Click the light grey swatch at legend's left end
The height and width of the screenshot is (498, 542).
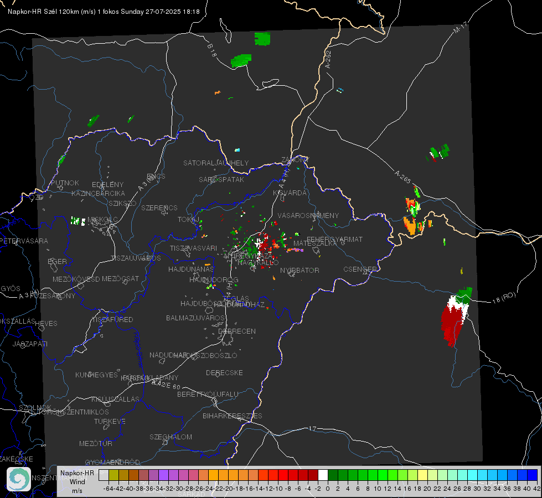coord(104,475)
